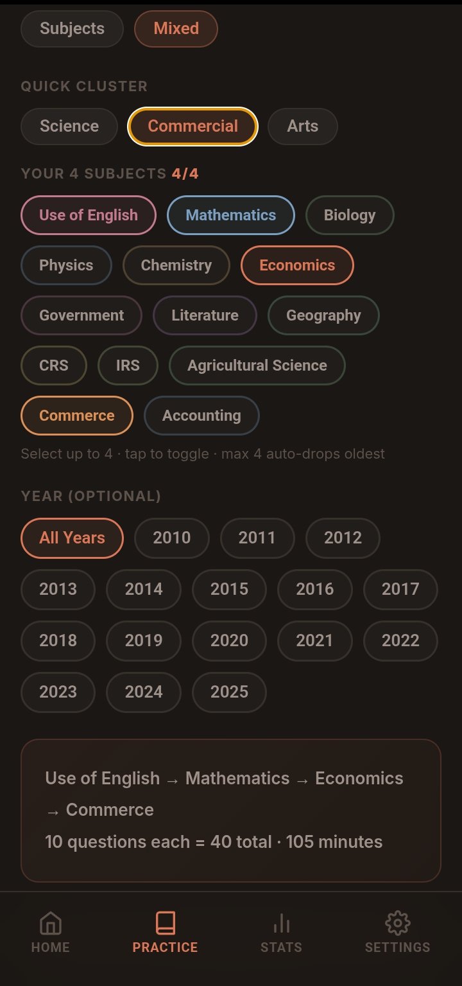Open the Home tab icon
Screen dimensions: 462x986
(x=50, y=924)
